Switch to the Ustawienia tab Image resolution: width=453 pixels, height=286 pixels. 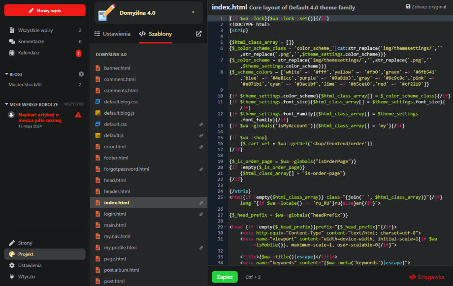click(x=112, y=34)
